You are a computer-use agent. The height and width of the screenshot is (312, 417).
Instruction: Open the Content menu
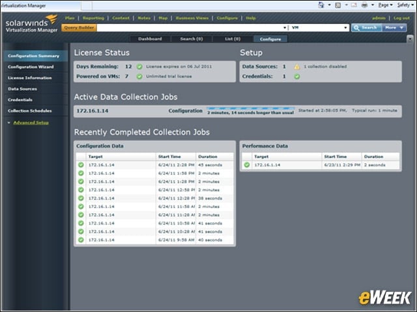coord(121,18)
